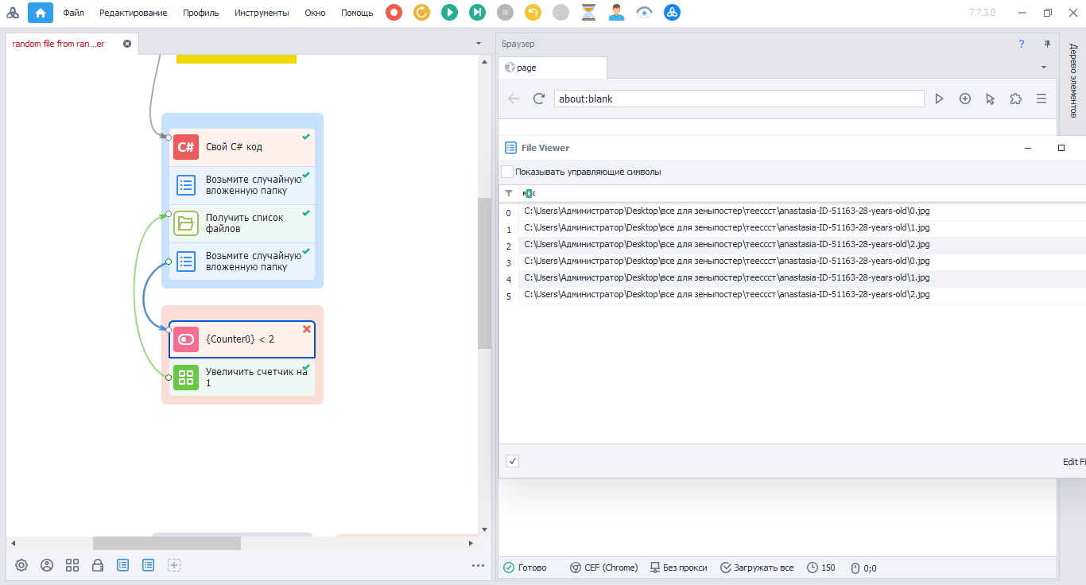Image resolution: width=1086 pixels, height=585 pixels.
Task: Click the red record button in toolbar
Action: (x=394, y=12)
